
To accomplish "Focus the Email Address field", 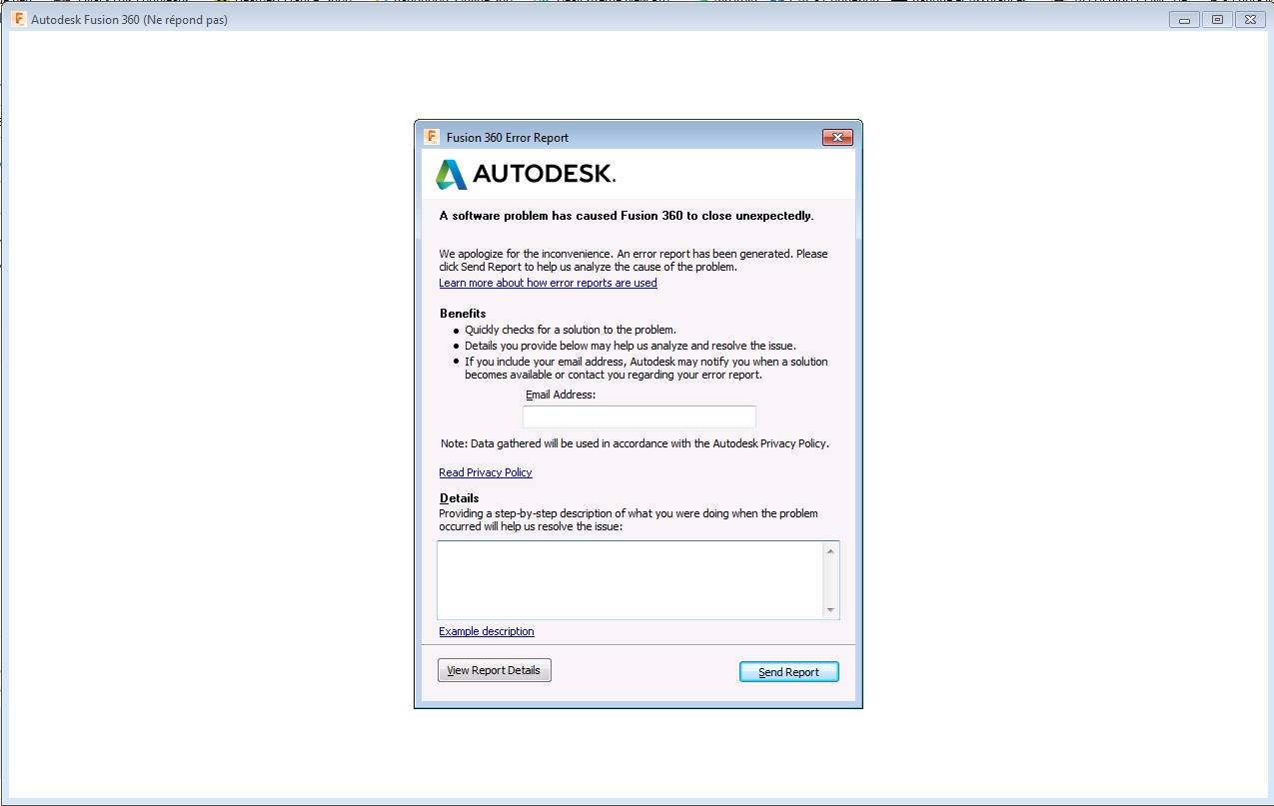I will click(x=638, y=416).
